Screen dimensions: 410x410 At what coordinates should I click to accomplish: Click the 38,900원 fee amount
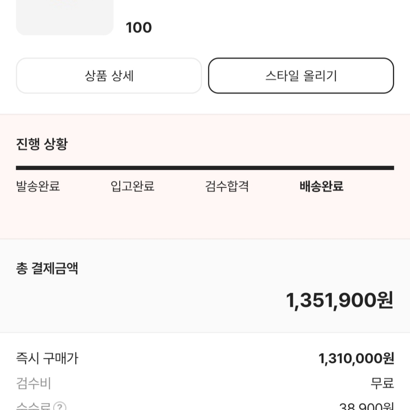click(367, 406)
